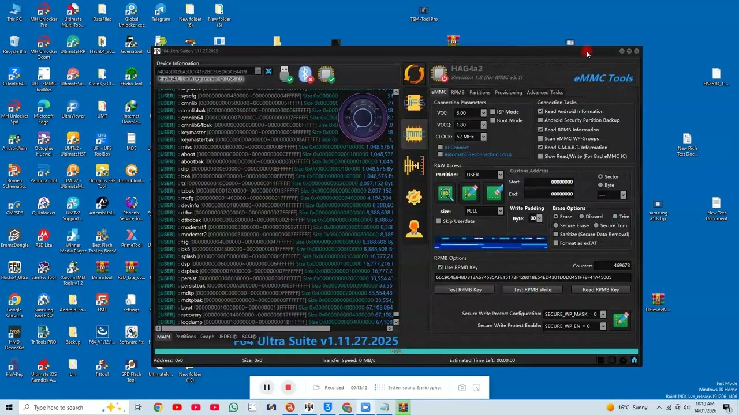The image size is (739, 415).
Task: Open the Write Padding Byte dropdown
Action: tap(539, 218)
